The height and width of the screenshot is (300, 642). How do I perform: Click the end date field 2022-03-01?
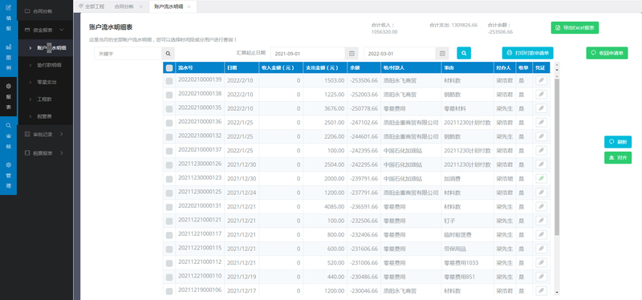click(400, 54)
